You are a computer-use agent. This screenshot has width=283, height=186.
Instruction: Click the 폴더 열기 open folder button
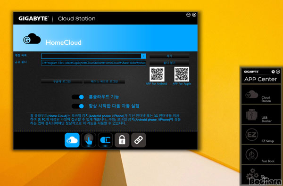click(x=169, y=63)
